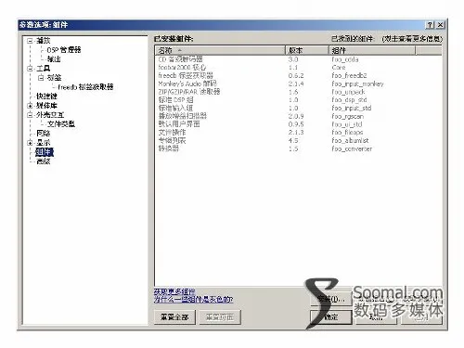Select the 转换器 component row
Image resolution: width=464 pixels, height=348 pixels.
coord(298,148)
